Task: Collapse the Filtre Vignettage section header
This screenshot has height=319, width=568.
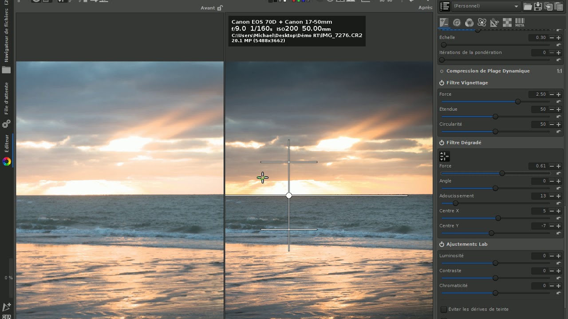Action: coord(467,83)
